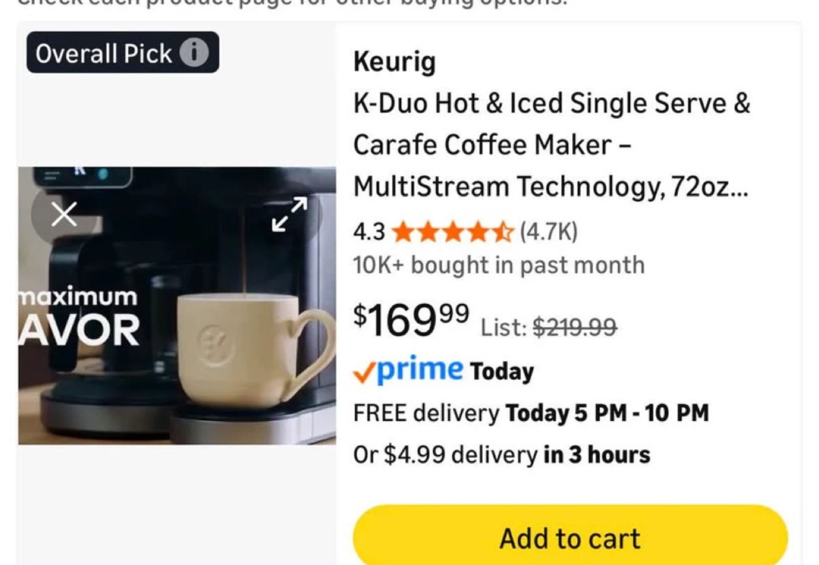This screenshot has width=819, height=565.
Task: Open the (4.7K) reviews count
Action: click(549, 231)
